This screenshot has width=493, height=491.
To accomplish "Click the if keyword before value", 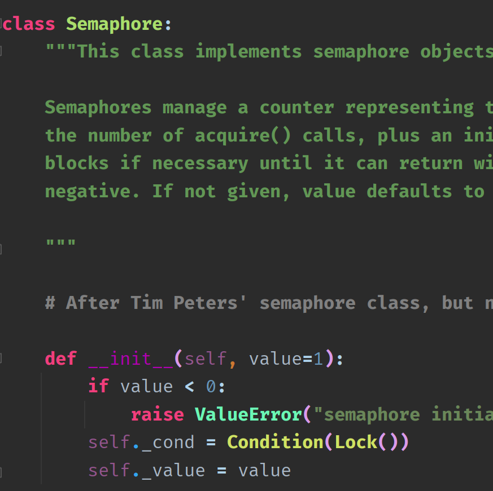I will click(x=98, y=386).
